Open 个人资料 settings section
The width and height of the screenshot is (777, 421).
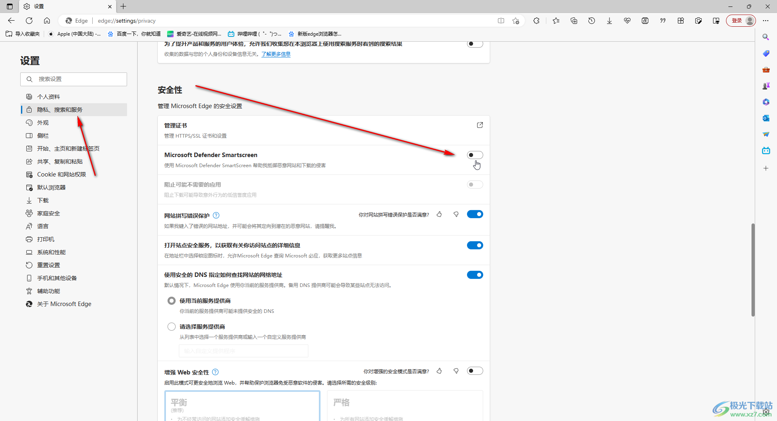[74, 97]
